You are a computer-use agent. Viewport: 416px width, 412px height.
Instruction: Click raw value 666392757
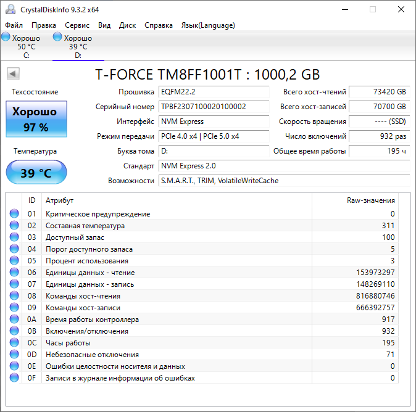click(x=375, y=308)
